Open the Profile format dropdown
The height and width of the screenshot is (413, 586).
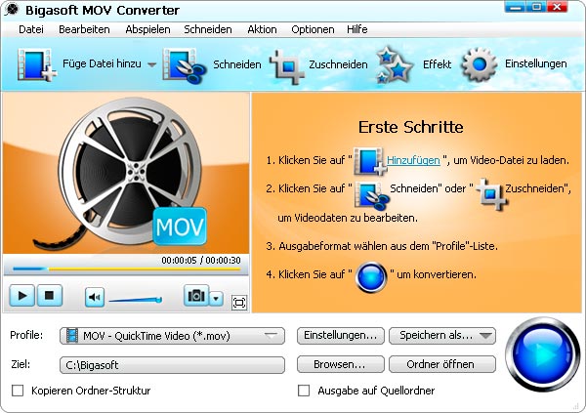172,336
